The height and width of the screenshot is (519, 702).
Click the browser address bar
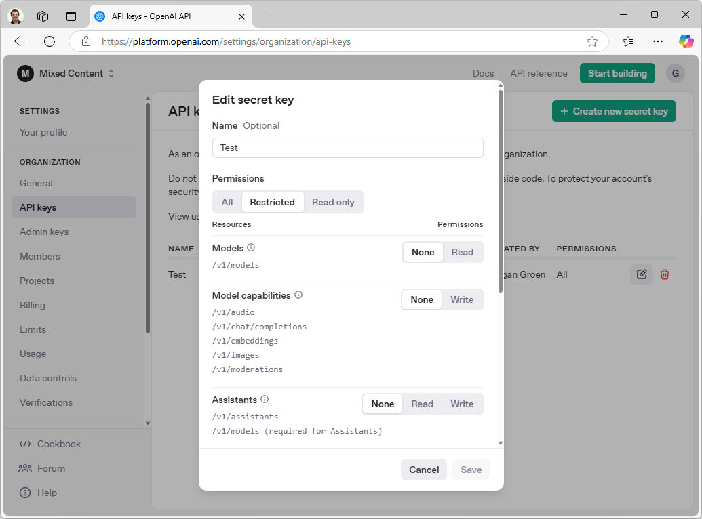pos(339,41)
